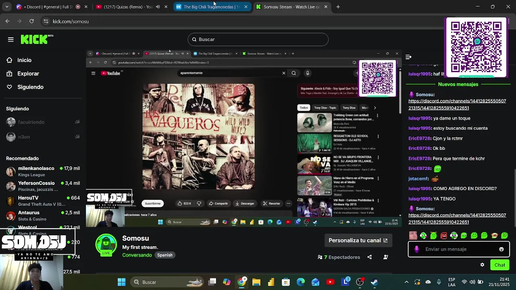The image size is (516, 290).
Task: Open Power BI icon on the taskbar
Action: click(271, 282)
